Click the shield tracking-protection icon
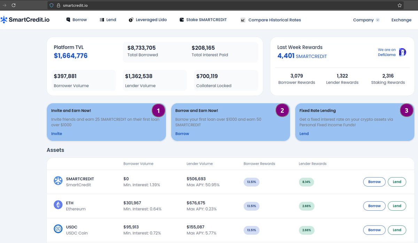Image resolution: width=418 pixels, height=243 pixels. [52, 5]
